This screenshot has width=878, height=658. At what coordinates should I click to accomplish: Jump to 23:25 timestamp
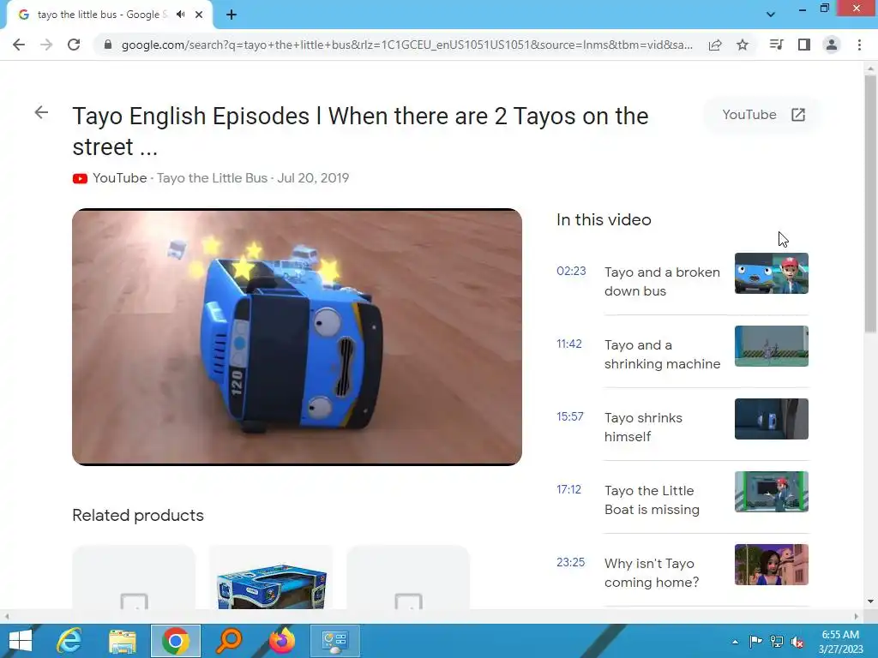(570, 562)
